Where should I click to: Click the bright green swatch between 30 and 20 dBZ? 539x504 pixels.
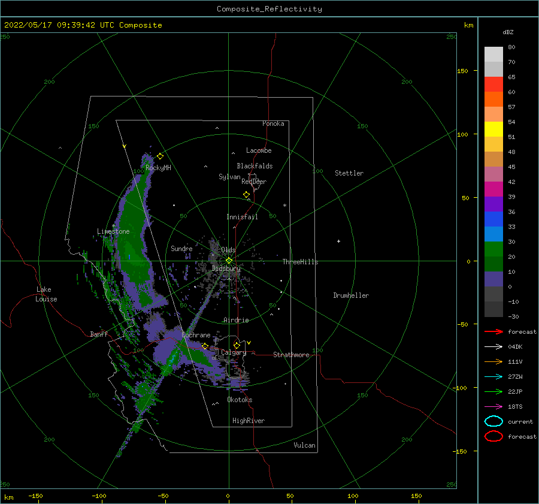[x=493, y=249]
